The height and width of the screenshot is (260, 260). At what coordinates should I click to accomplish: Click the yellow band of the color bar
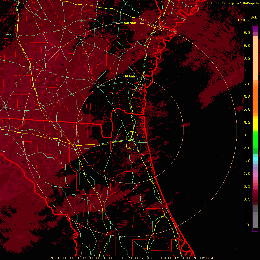pos(255,124)
